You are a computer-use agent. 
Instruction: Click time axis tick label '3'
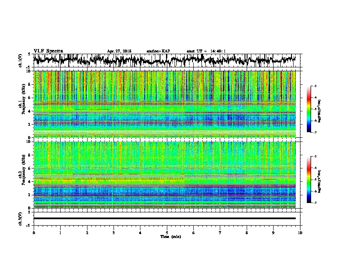(x=114, y=233)
